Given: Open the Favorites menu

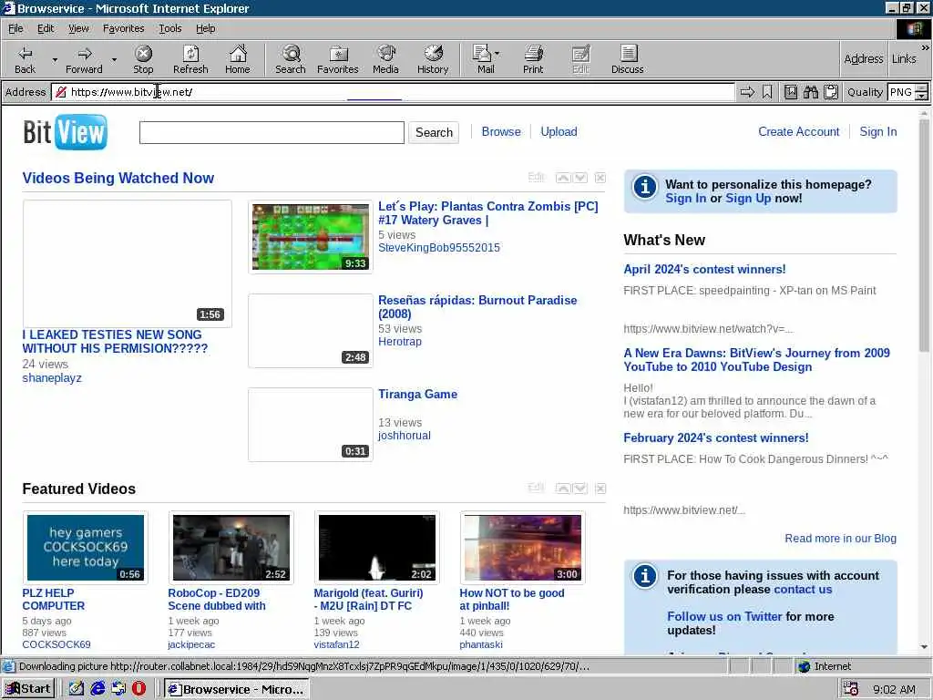Looking at the screenshot, I should [x=123, y=28].
